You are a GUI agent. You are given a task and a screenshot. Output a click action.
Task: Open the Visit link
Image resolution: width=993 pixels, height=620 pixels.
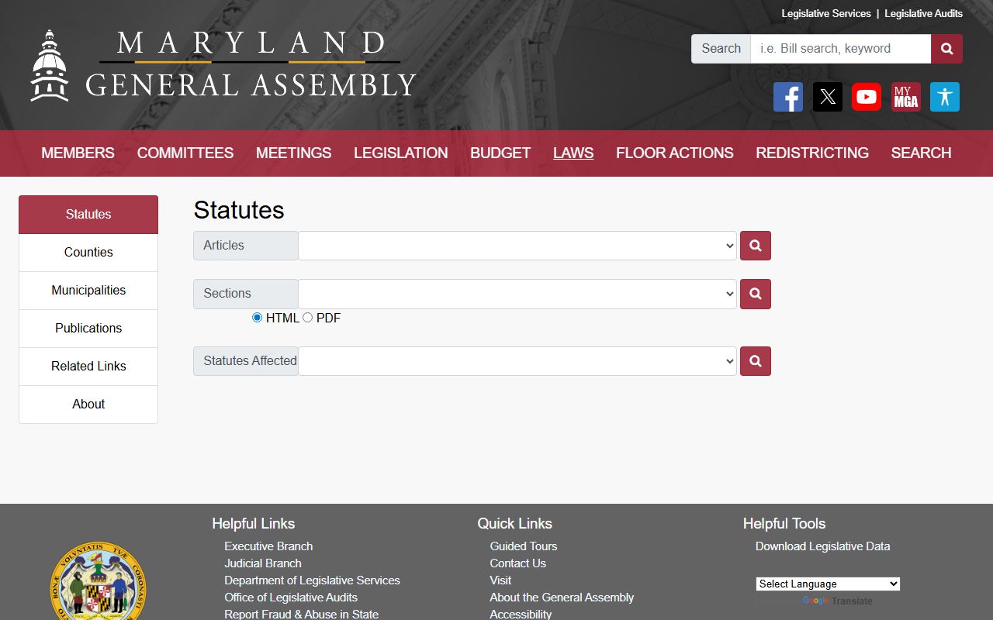point(500,580)
